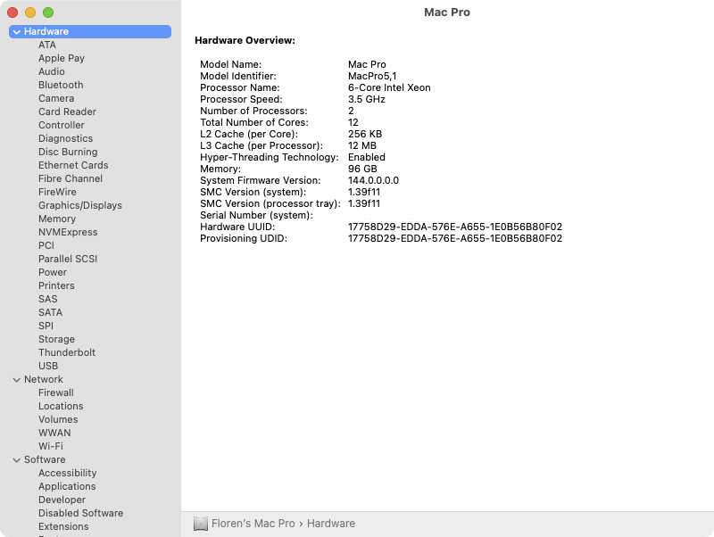This screenshot has height=537, width=714.
Task: Click the yellow minimize window button
Action: click(30, 12)
